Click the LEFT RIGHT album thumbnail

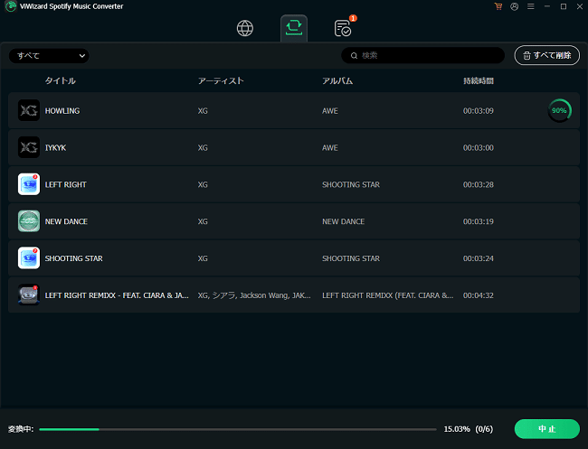[29, 184]
